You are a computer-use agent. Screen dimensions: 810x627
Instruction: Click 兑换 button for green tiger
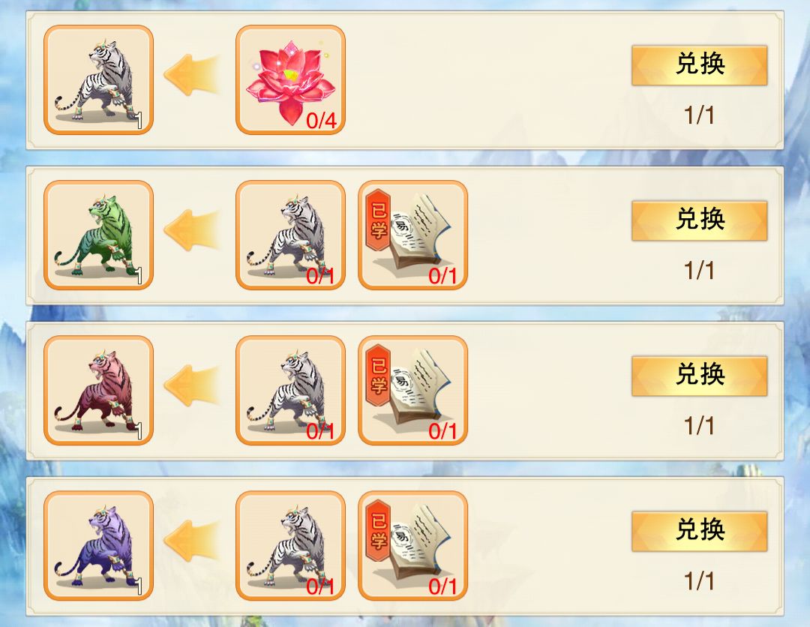pos(700,220)
